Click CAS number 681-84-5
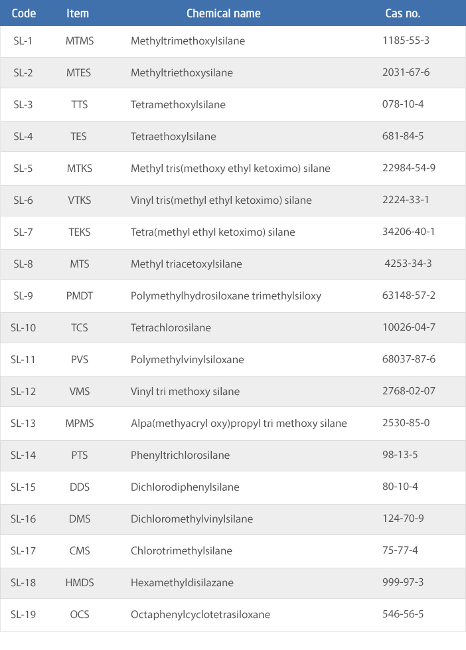The width and height of the screenshot is (466, 650). (x=402, y=137)
